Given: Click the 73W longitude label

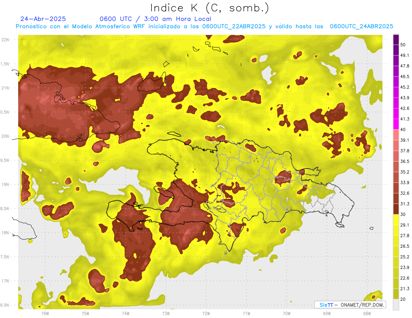Looking at the screenshot, I should (166, 313).
